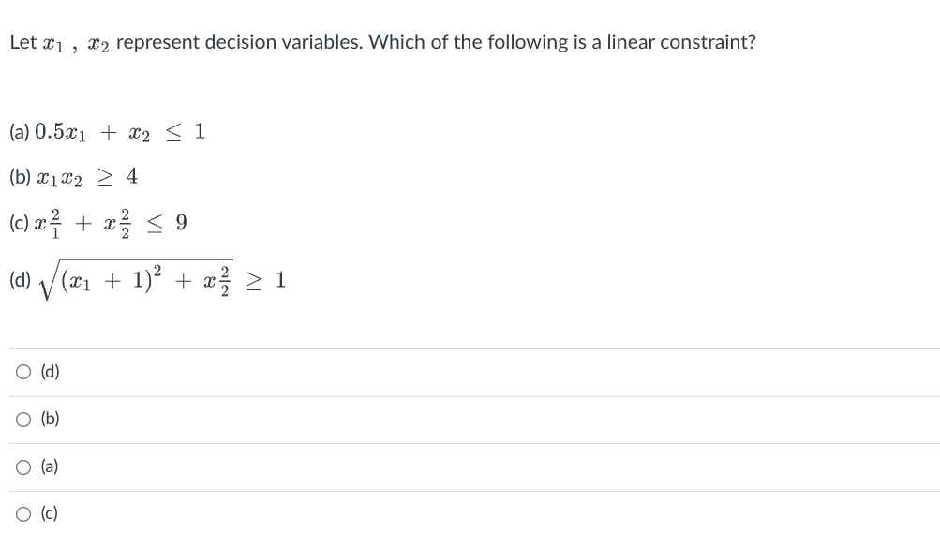Click equation (d) with square root expression
The height and width of the screenshot is (547, 940).
(x=150, y=279)
